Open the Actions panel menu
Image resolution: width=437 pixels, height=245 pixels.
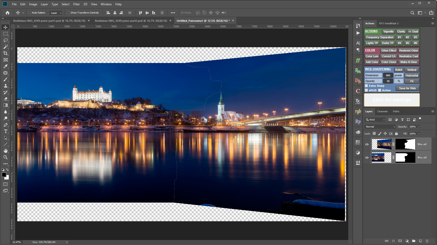coord(433,23)
